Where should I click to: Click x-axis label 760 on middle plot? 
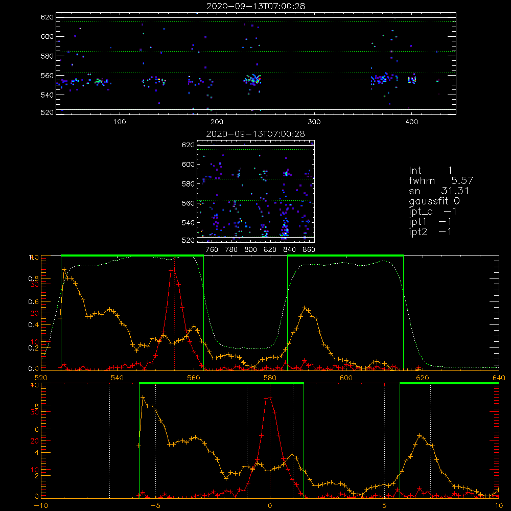212,250
